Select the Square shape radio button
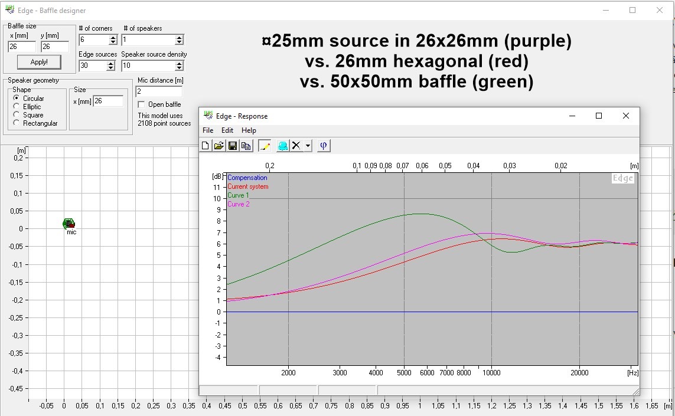Screen dimensions: 675x416 tap(17, 114)
